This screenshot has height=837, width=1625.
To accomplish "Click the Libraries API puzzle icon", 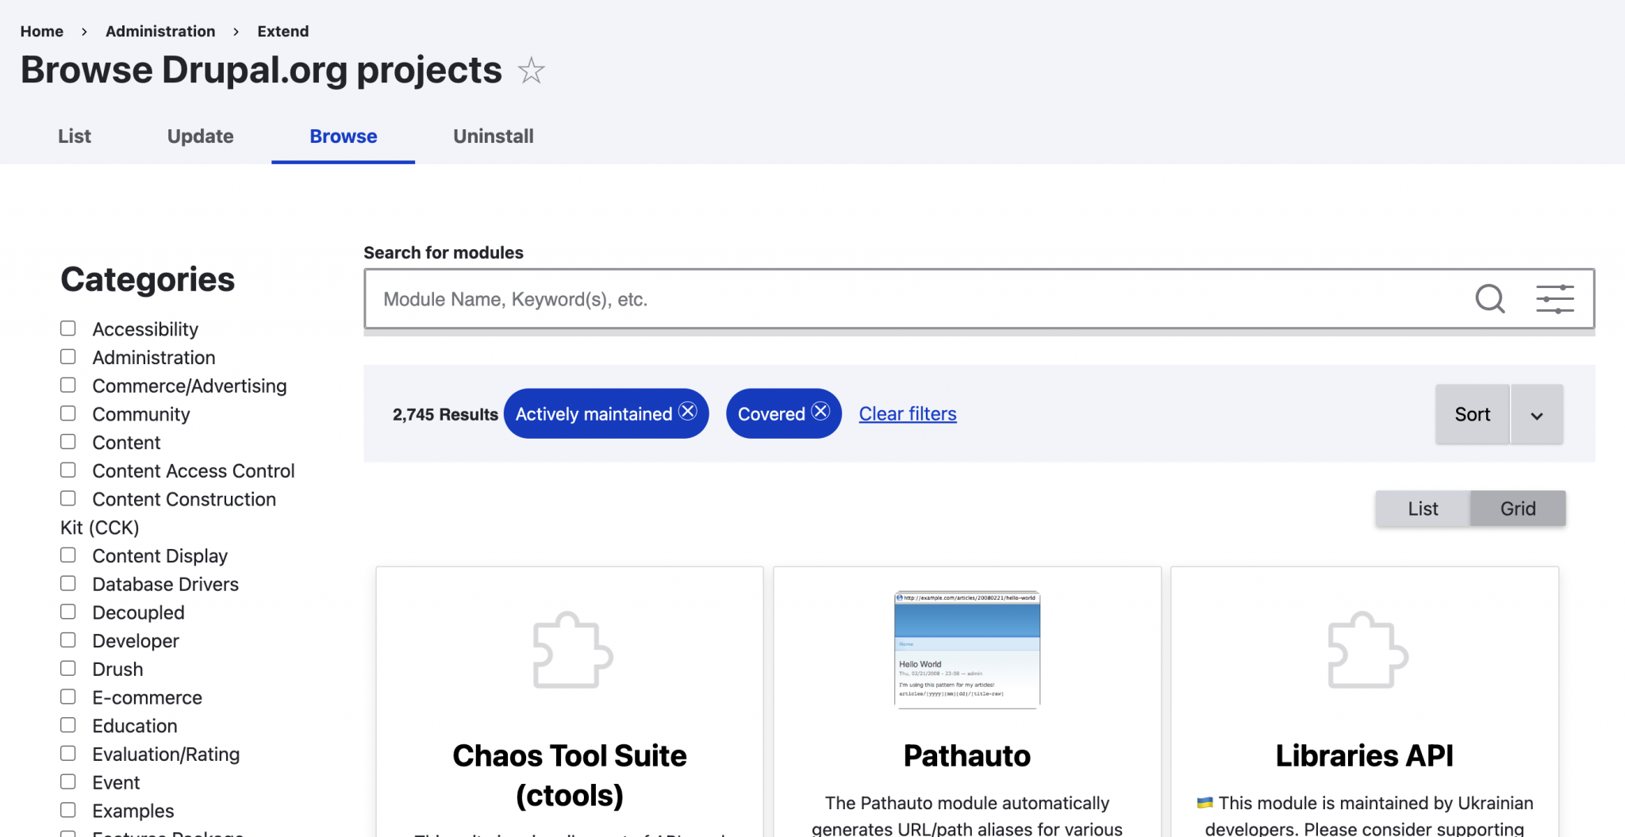I will 1363,649.
